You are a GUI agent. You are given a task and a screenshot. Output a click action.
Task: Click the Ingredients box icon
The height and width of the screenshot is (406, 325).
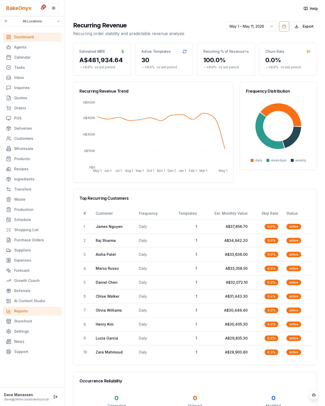9,179
